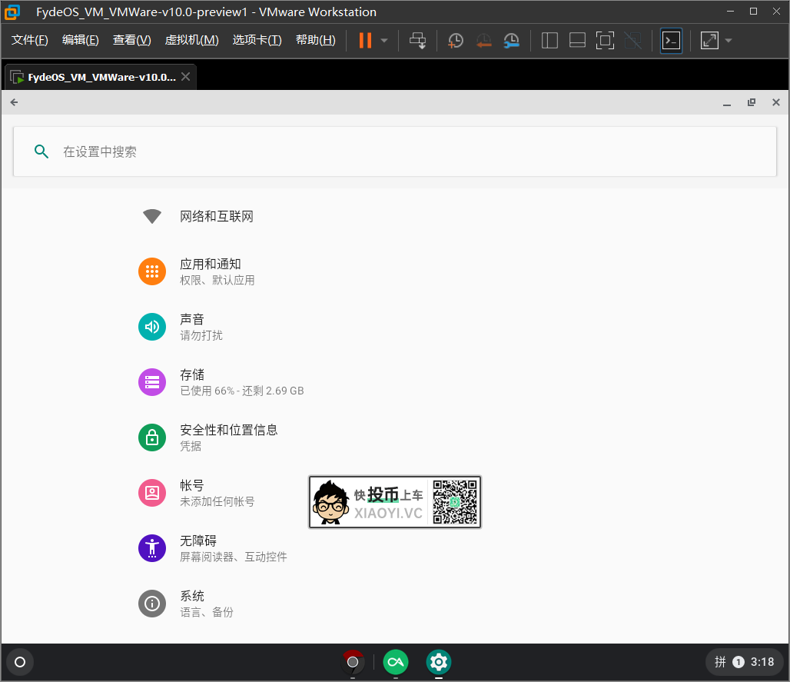
Task: Click the teal speaker sound icon
Action: click(152, 327)
